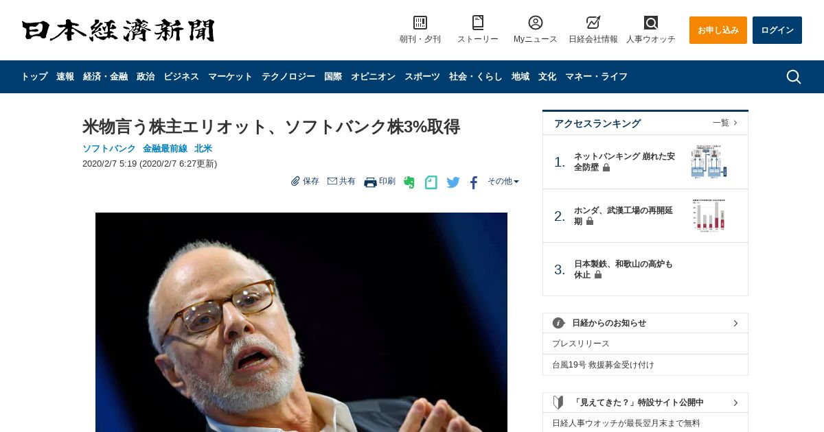
Task: Click the ログイン button
Action: tap(777, 30)
